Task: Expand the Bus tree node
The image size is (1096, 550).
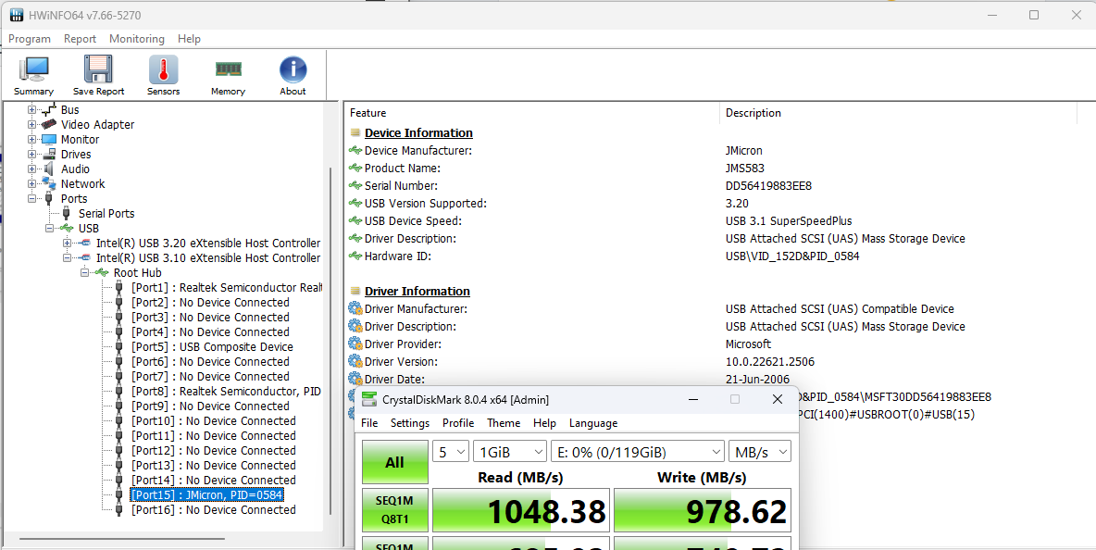Action: tap(31, 109)
